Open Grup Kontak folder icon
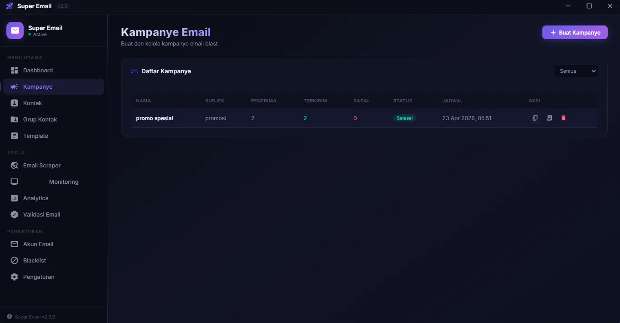Screen dimensions: 620x323 tap(14, 120)
